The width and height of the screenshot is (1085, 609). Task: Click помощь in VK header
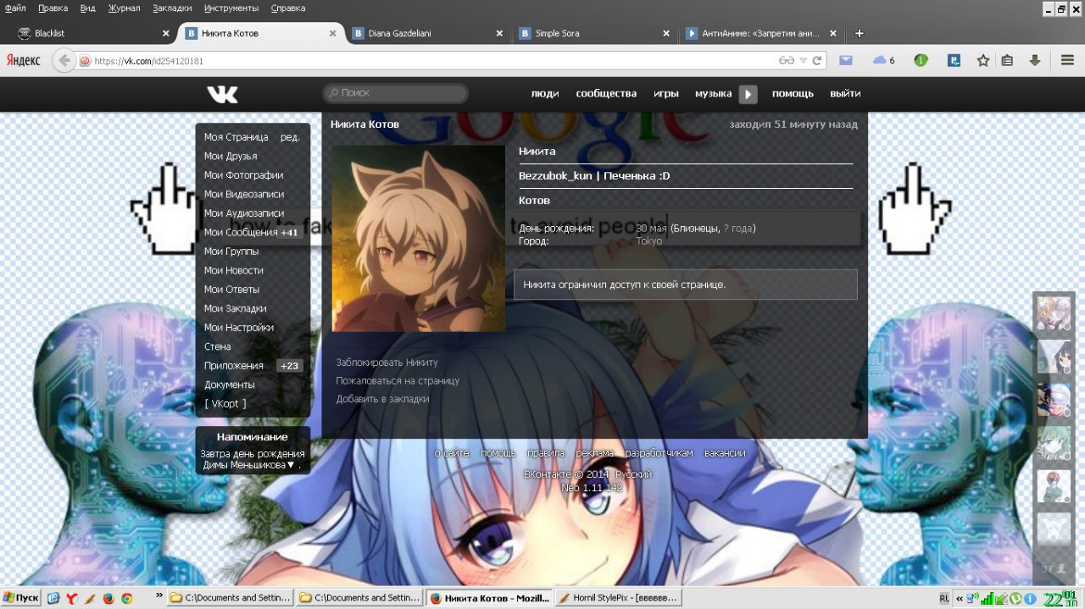(793, 94)
